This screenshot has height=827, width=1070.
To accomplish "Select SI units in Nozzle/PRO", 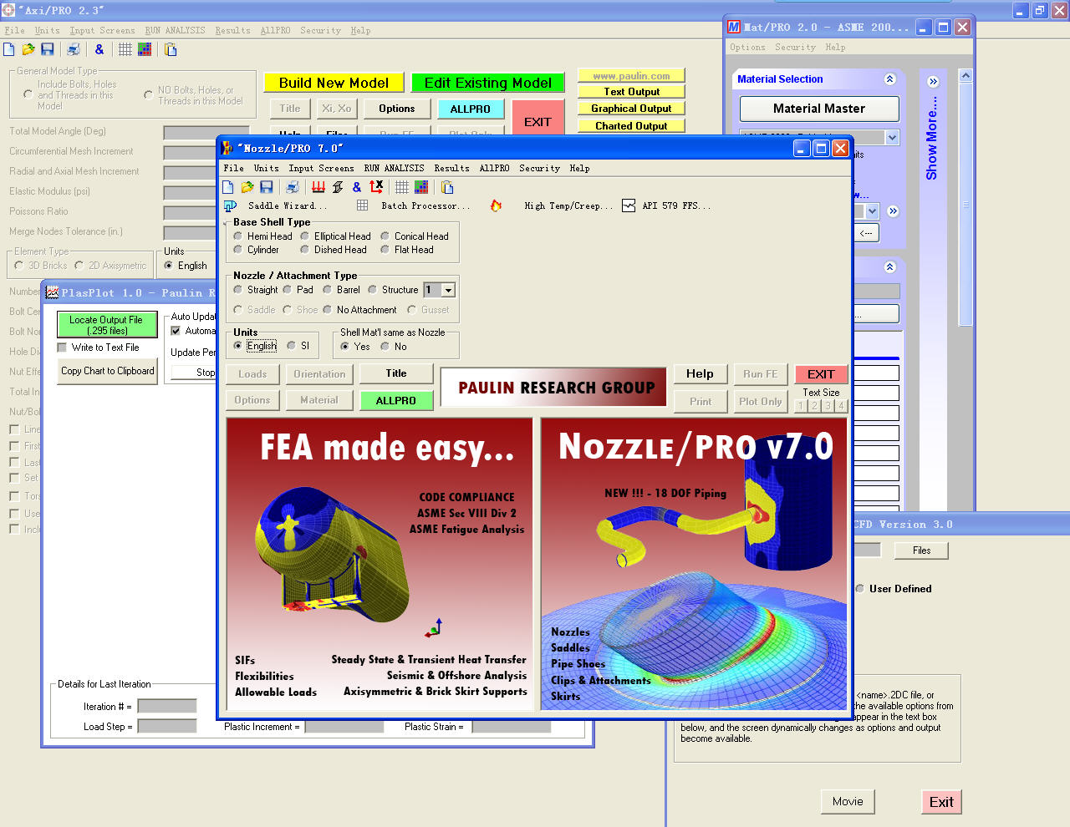I will 292,346.
